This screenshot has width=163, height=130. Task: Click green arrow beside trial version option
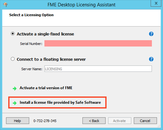pyautogui.click(x=15, y=88)
